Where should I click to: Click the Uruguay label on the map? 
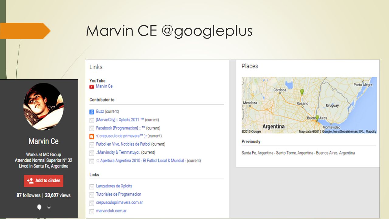click(x=332, y=106)
